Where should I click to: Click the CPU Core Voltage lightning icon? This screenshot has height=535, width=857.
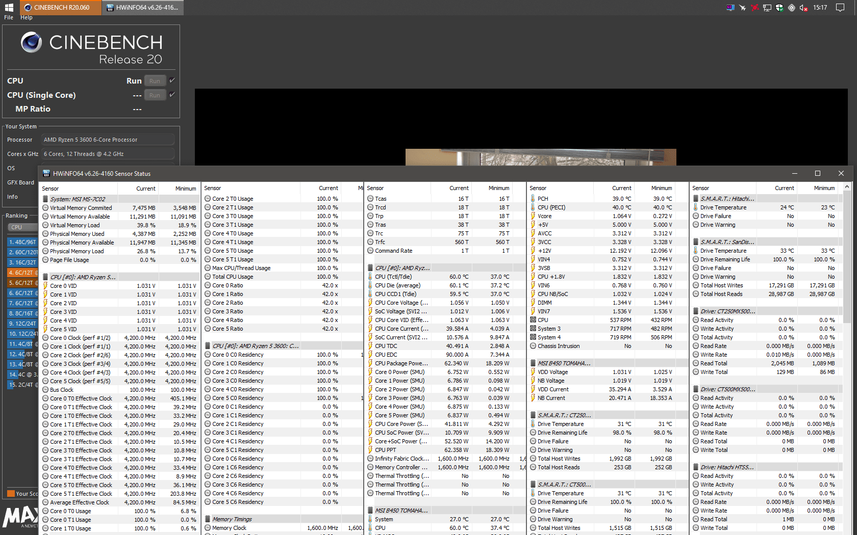[x=370, y=303]
